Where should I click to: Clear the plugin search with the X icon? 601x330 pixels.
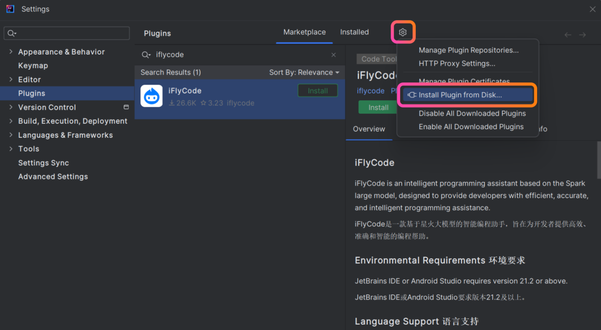334,55
